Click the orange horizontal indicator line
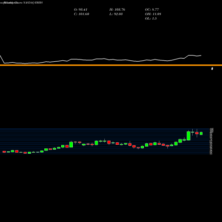This screenshot has height=222, width=222. 111,65
